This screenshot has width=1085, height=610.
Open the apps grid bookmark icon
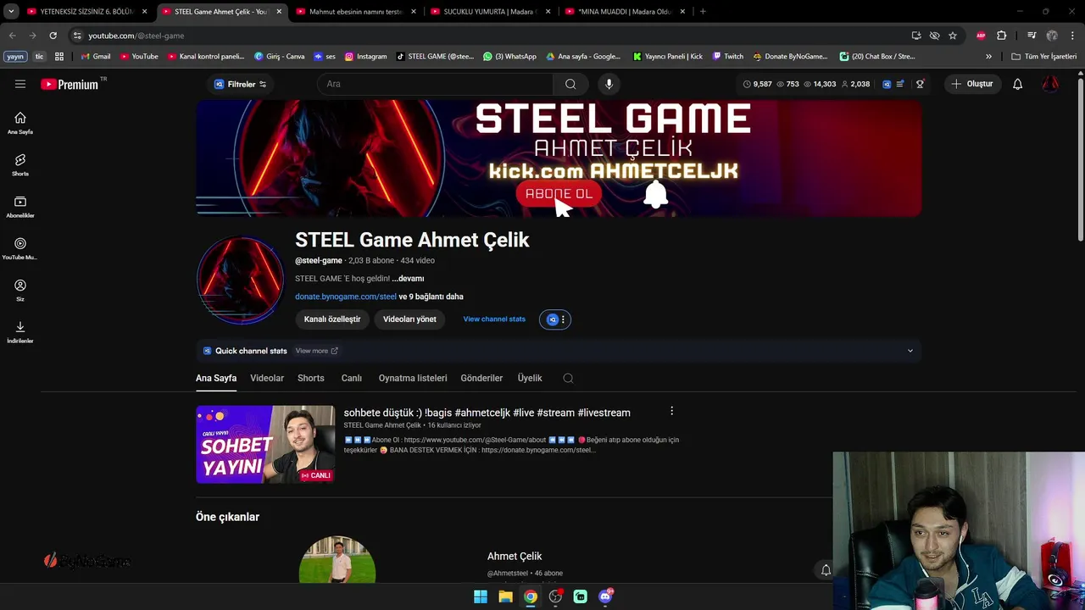[59, 57]
